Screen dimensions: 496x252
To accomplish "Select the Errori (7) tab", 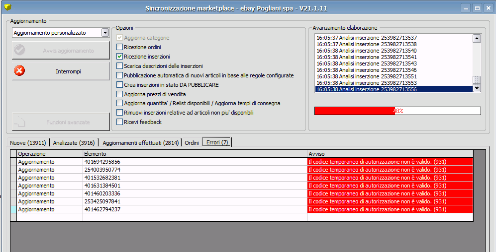I will (x=217, y=142).
